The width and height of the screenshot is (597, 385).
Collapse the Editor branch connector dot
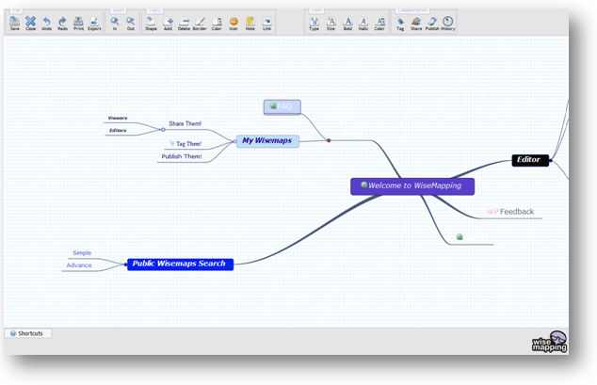tap(551, 161)
